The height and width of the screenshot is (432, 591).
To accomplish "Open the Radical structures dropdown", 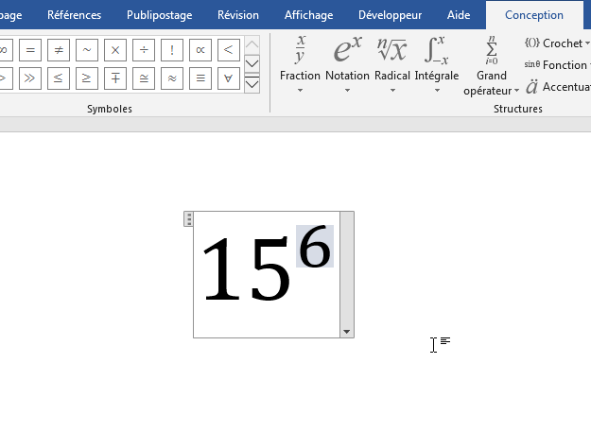I will click(x=391, y=64).
